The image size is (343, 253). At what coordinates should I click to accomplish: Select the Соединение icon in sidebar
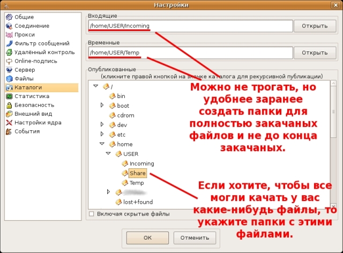[x=9, y=26]
